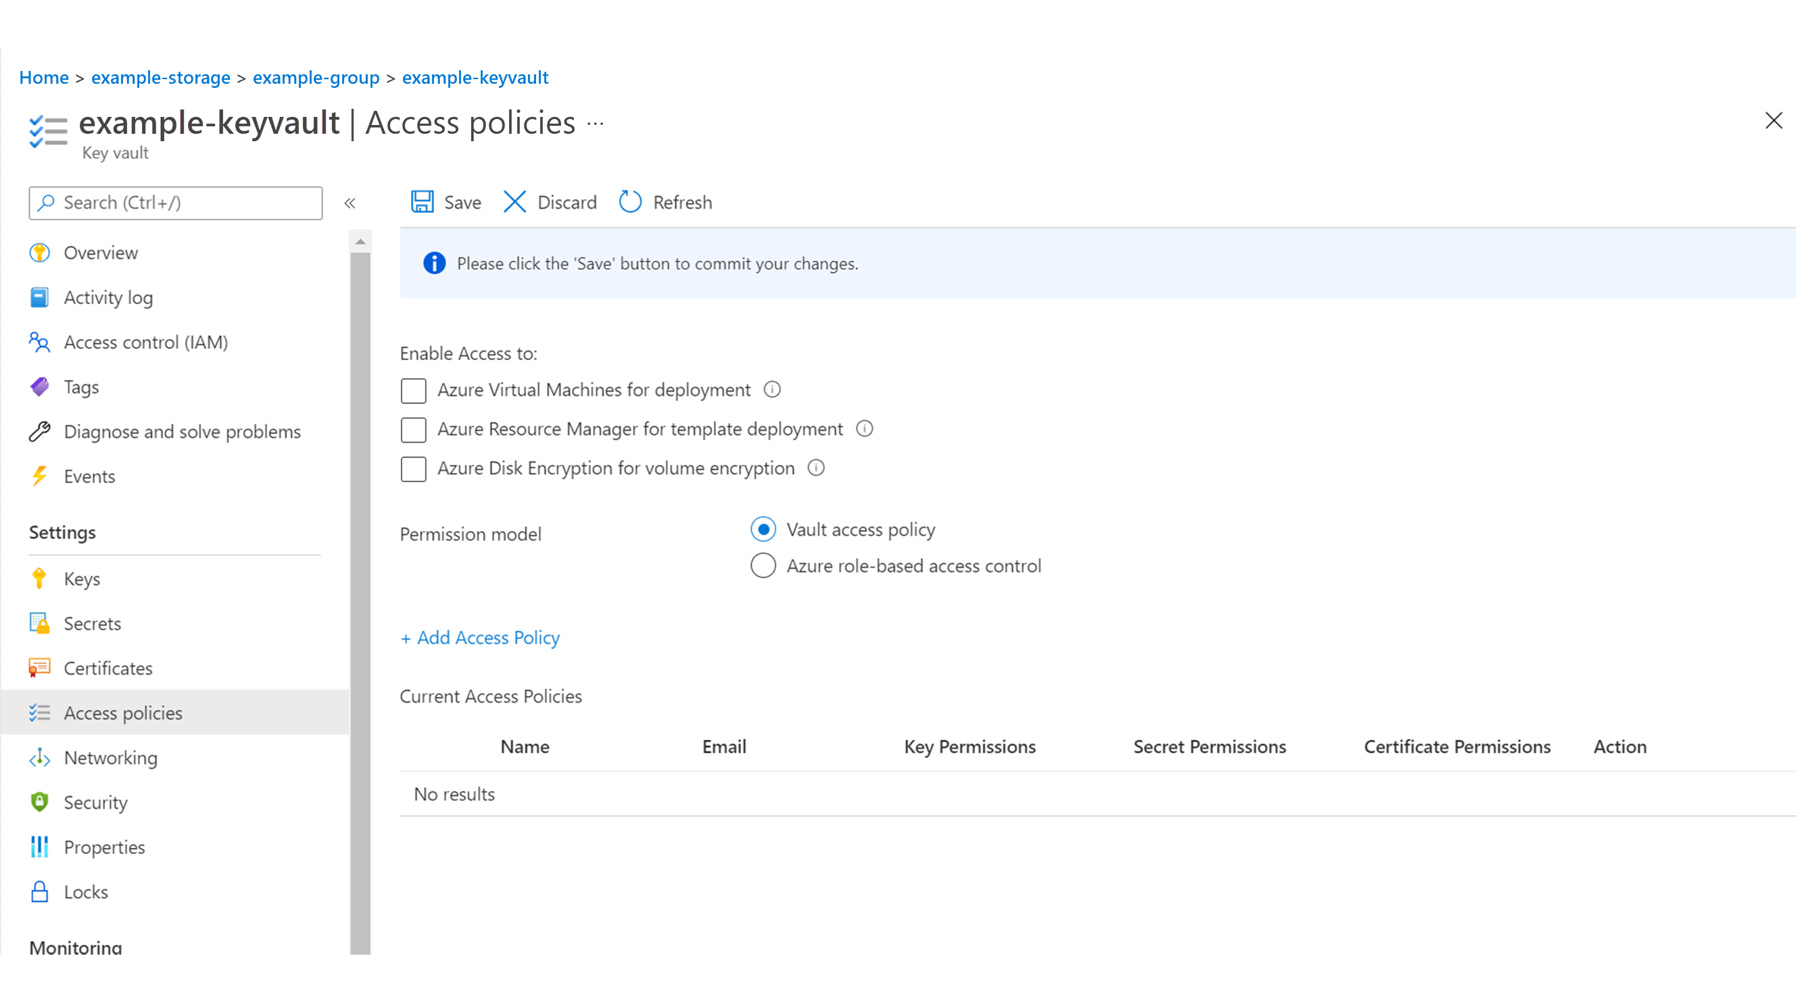Click the Email column header
The width and height of the screenshot is (1803, 1002).
coord(725,746)
